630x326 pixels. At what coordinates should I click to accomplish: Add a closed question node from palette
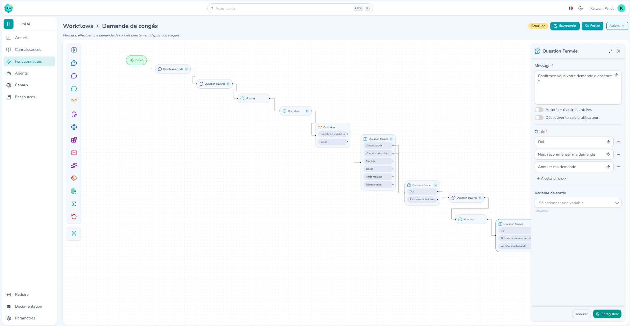tap(74, 63)
